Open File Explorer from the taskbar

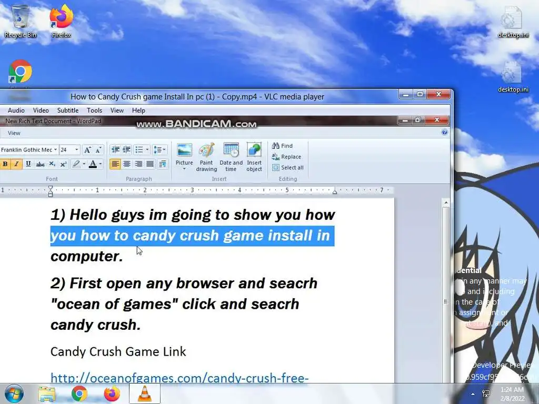coord(47,394)
